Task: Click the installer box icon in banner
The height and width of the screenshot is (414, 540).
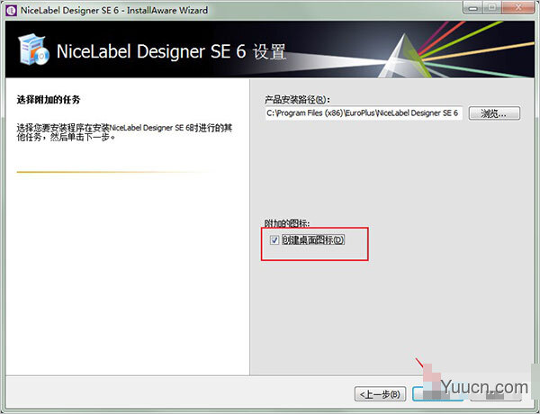Action: (34, 49)
